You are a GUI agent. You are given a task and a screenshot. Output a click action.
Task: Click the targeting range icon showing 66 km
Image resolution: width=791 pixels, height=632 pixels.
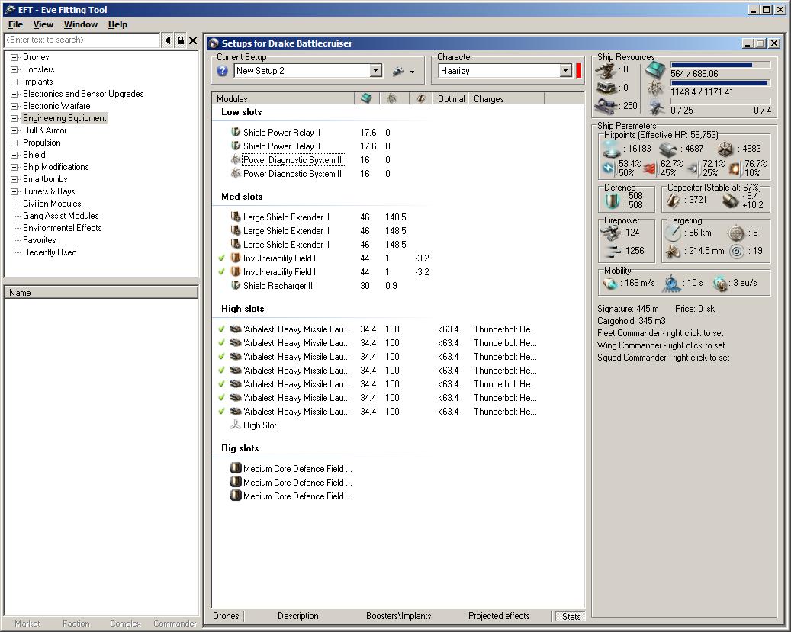tap(673, 233)
